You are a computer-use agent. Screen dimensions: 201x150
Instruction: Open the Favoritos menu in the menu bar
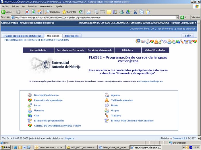[32, 6]
